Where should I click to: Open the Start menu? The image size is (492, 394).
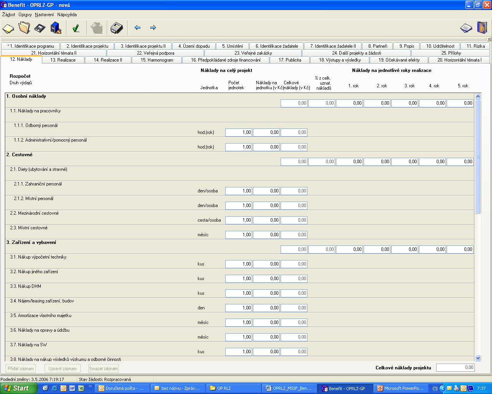point(19,388)
